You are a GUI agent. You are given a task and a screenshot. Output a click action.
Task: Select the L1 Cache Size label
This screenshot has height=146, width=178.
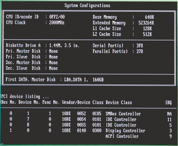[107, 28]
